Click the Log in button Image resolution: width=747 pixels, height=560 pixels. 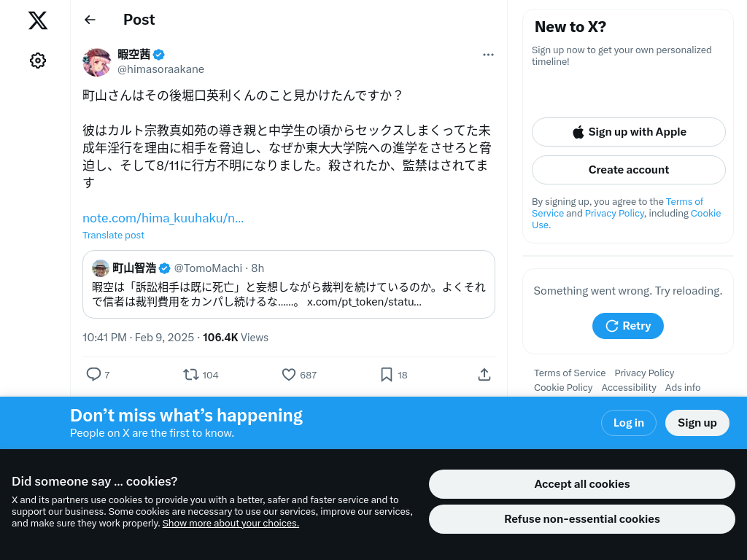pyautogui.click(x=628, y=423)
